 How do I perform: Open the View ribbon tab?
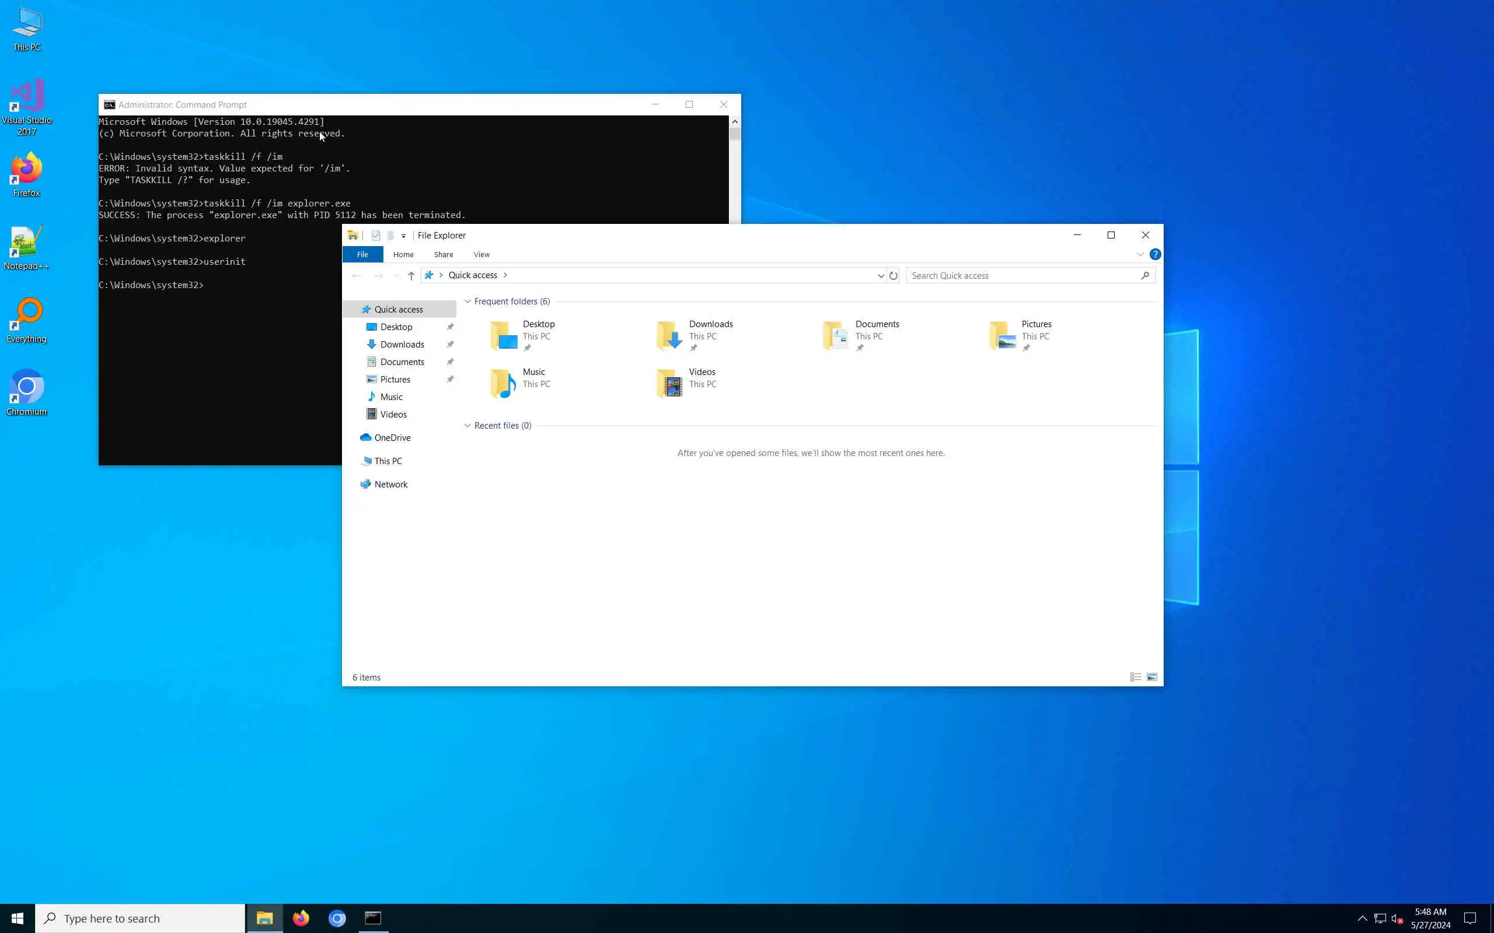click(x=481, y=254)
